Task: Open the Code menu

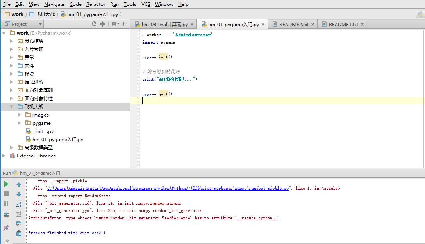Action: [75, 4]
